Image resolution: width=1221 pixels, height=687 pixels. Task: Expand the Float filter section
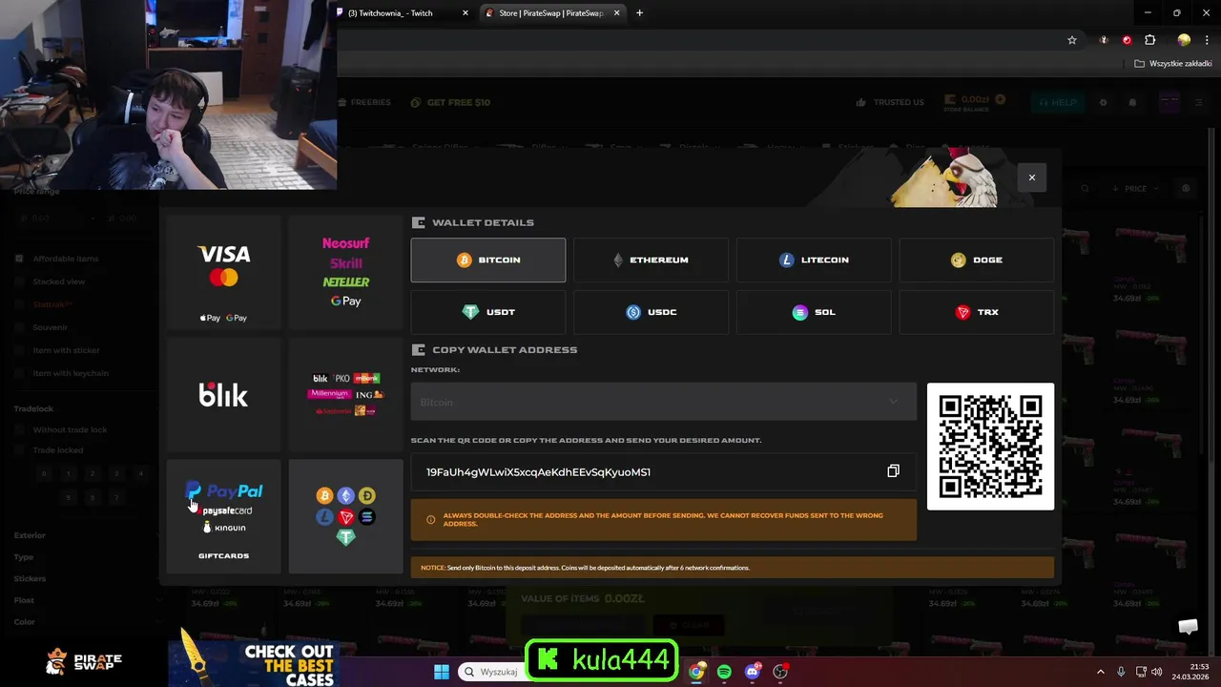click(86, 600)
